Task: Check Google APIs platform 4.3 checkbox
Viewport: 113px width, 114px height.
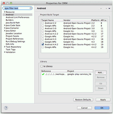Action: click(43, 42)
